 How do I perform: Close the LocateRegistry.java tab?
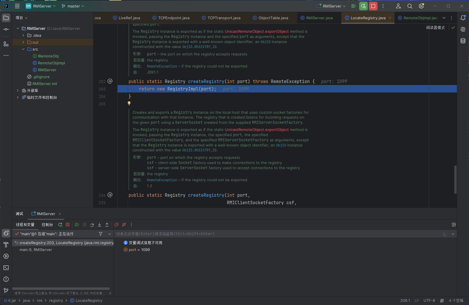pos(390,18)
